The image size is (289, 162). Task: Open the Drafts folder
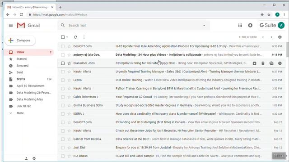pyautogui.click(x=21, y=79)
